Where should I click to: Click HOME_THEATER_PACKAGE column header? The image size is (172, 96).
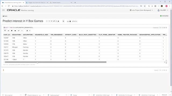(x=127, y=35)
